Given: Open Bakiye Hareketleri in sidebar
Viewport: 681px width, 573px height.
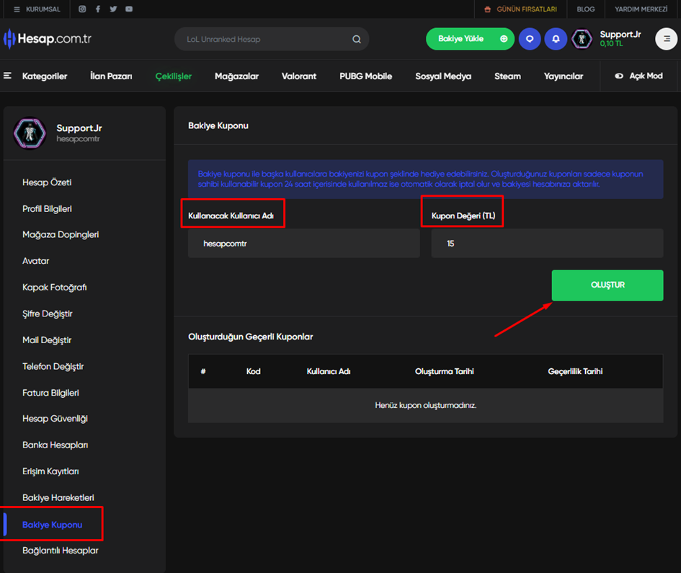Looking at the screenshot, I should (58, 498).
